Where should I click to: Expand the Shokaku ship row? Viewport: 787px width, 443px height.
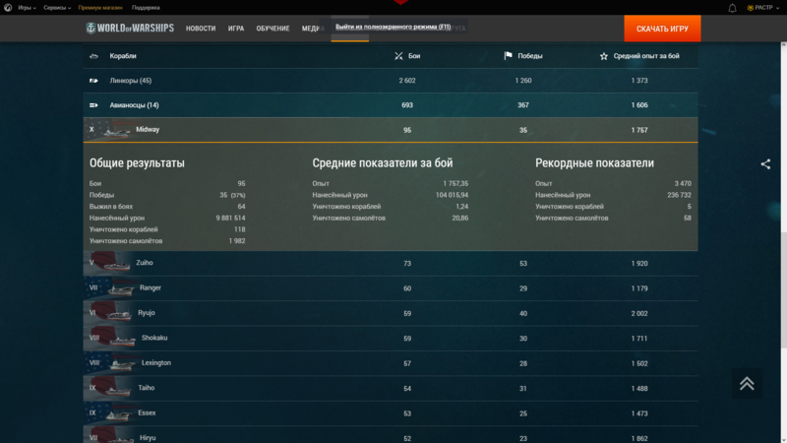(391, 338)
